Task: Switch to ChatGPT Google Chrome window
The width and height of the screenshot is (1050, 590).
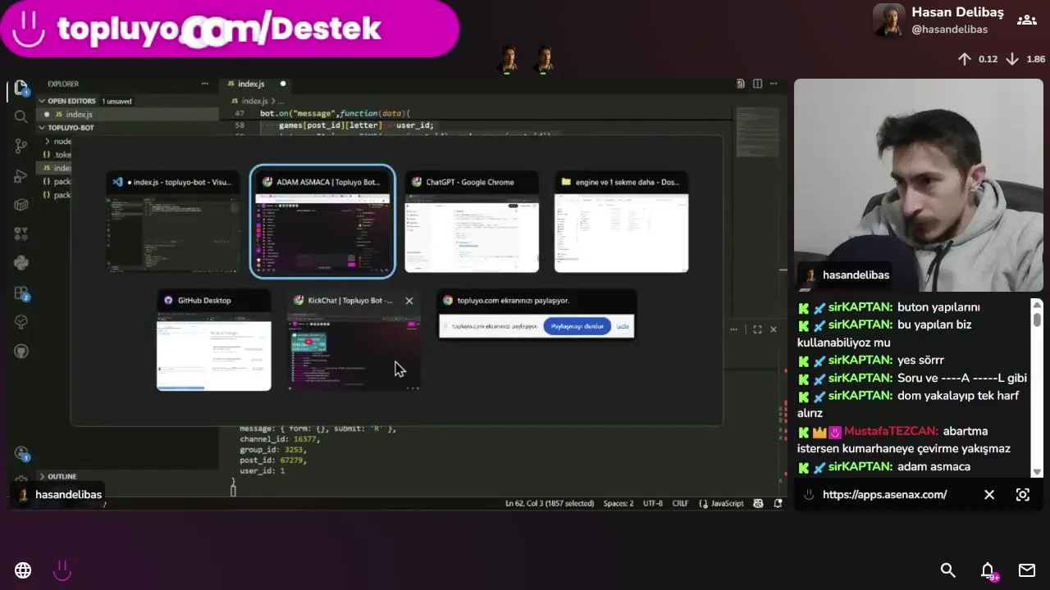Action: click(472, 221)
